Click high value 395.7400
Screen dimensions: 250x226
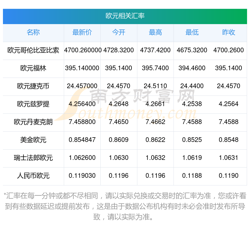pyautogui.click(x=155, y=68)
